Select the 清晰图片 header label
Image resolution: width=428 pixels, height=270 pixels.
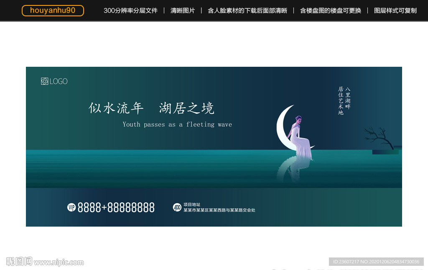tap(183, 10)
